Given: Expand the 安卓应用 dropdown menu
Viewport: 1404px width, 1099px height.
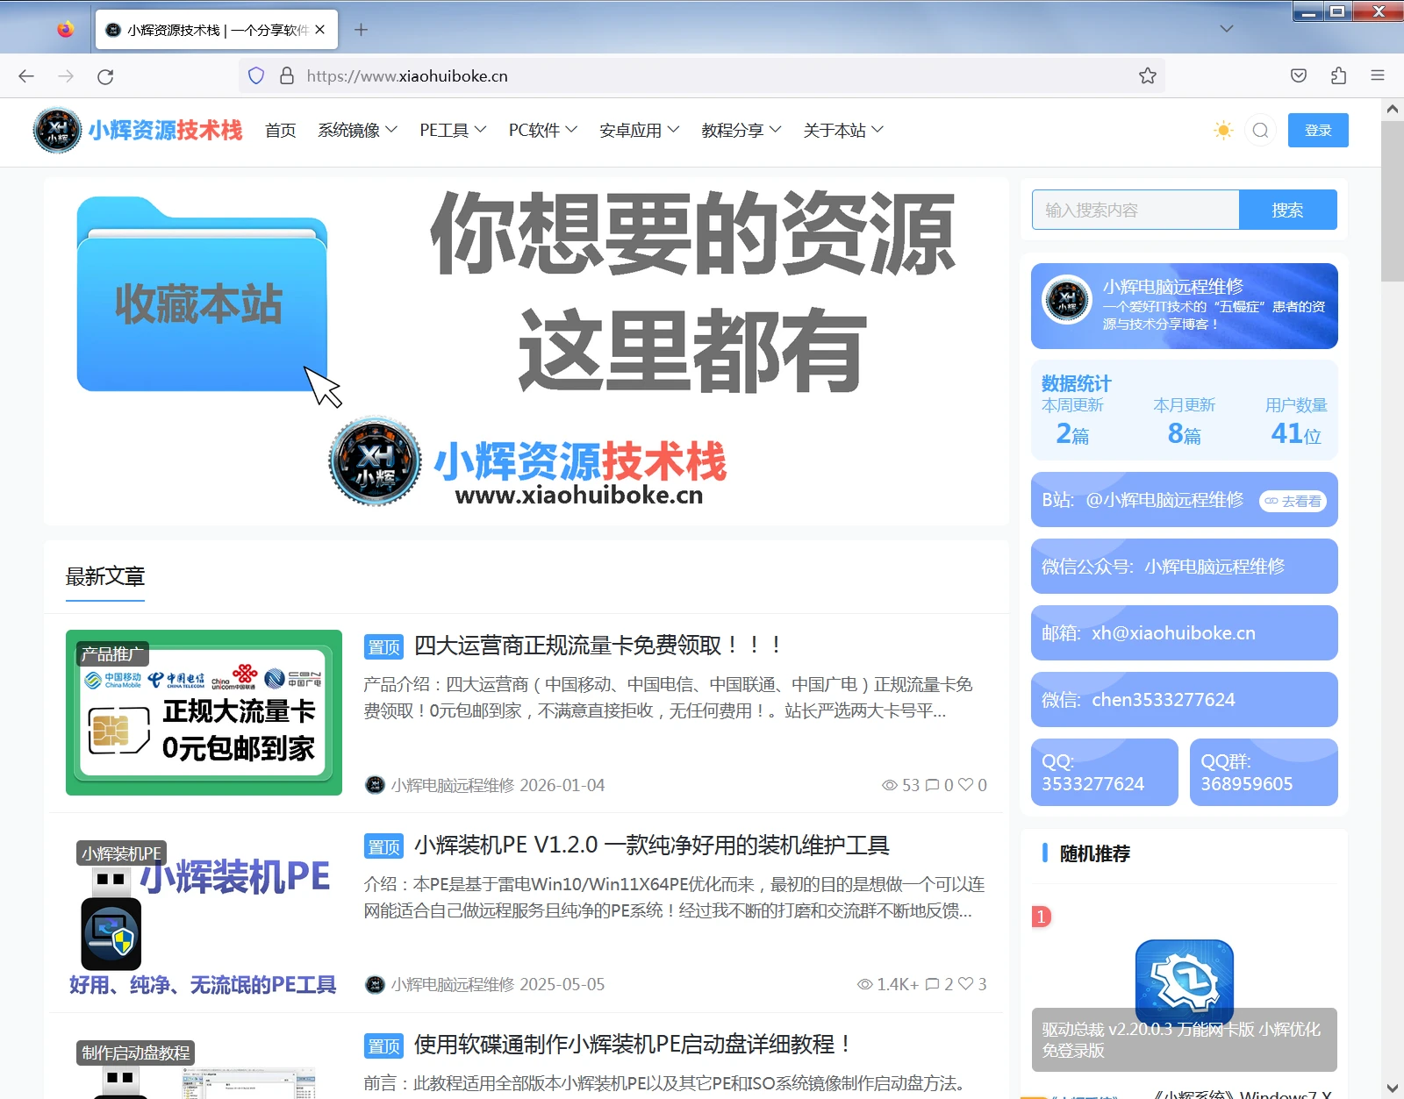Looking at the screenshot, I should click(x=639, y=131).
